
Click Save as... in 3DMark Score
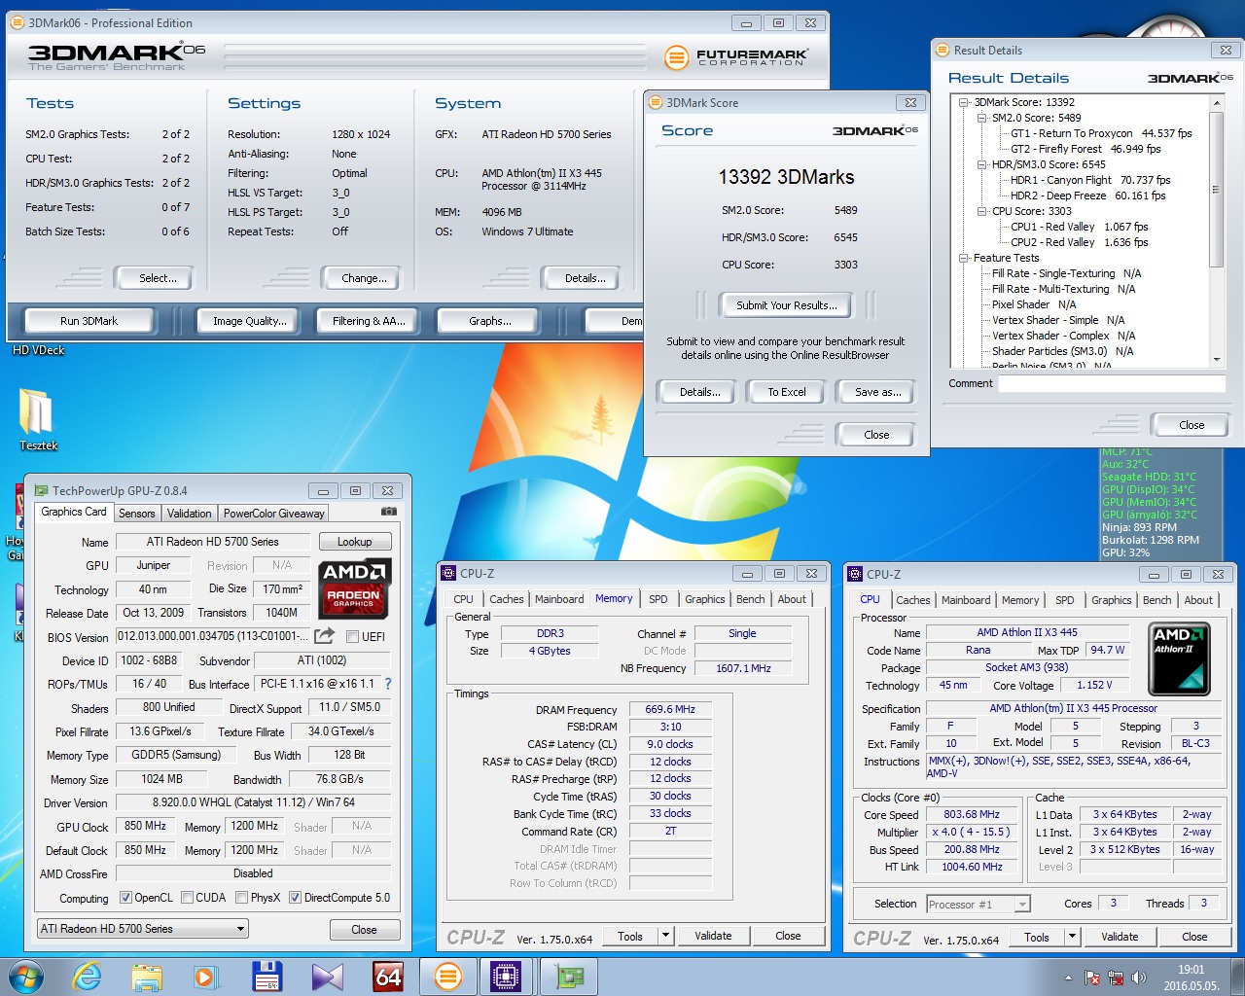[877, 392]
